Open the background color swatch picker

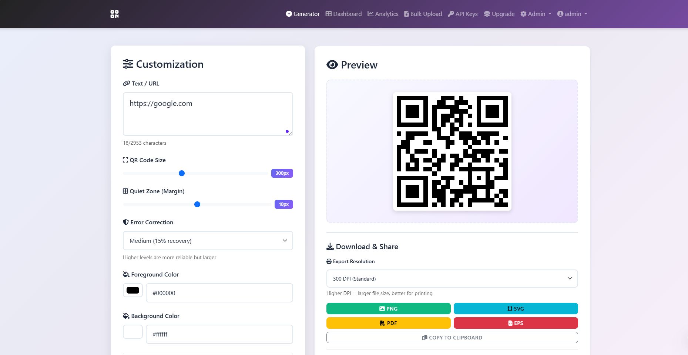click(x=133, y=332)
